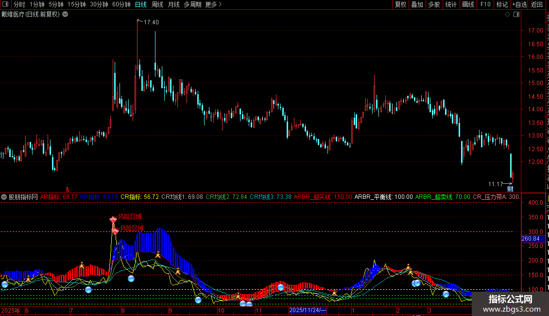
Task: Toggle 复权 price adjustment
Action: point(400,4)
